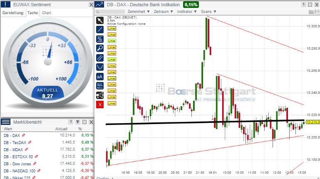Click in the chart symbol search field
Screen dimensions: 320x179
pyautogui.click(x=110, y=12)
